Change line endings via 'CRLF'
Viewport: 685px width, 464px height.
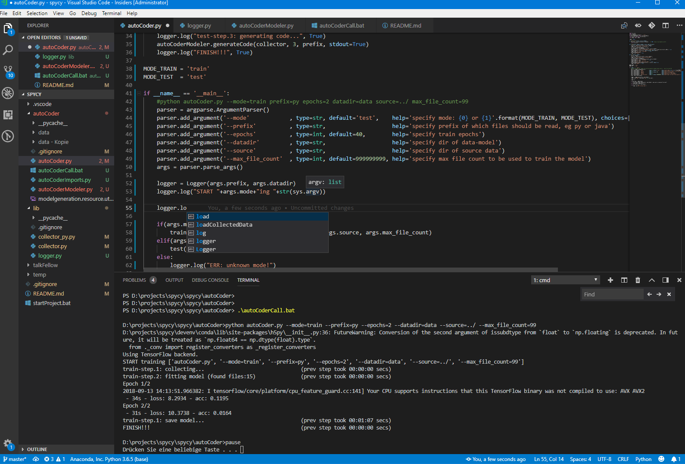click(623, 459)
